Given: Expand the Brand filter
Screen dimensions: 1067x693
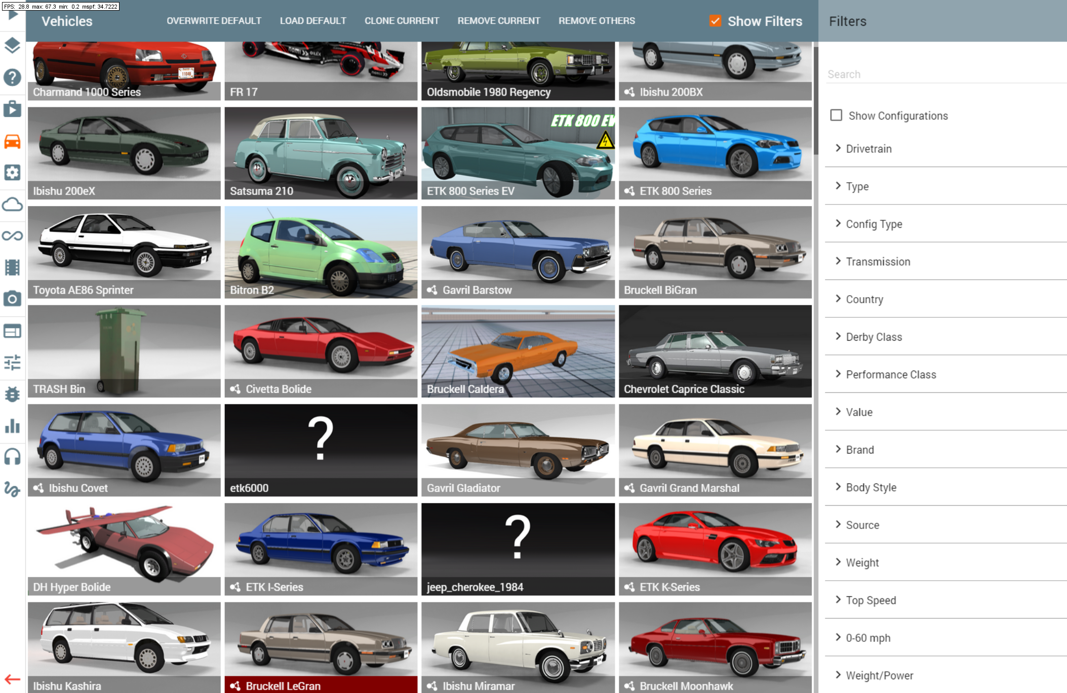Looking at the screenshot, I should 945,450.
